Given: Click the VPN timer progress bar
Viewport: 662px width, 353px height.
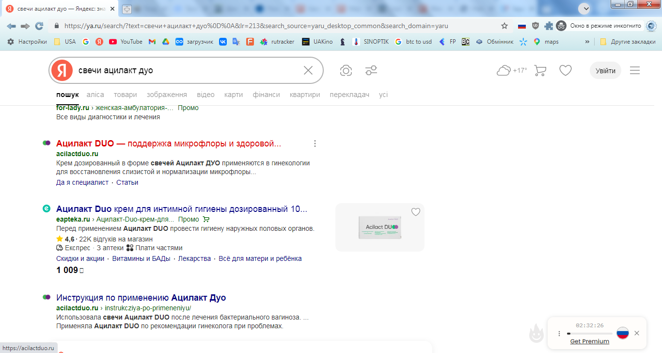Looking at the screenshot, I should [x=589, y=334].
